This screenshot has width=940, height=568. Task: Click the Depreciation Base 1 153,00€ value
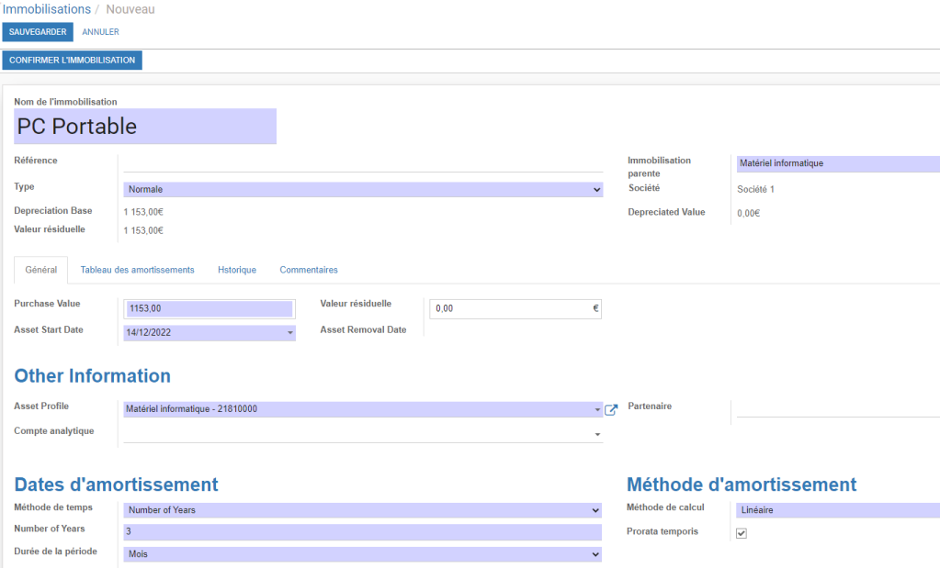coord(143,212)
